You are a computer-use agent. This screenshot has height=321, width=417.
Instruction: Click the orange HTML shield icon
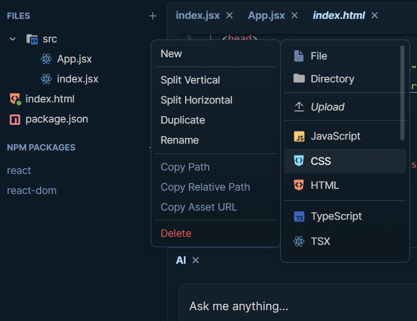point(299,185)
